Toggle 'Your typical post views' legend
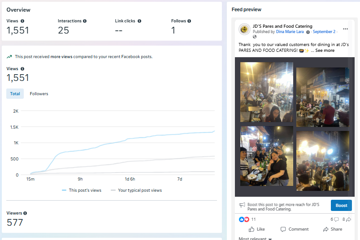The height and width of the screenshot is (240, 360). point(136,190)
